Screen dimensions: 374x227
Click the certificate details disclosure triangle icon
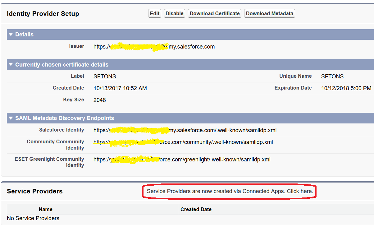[11, 64]
